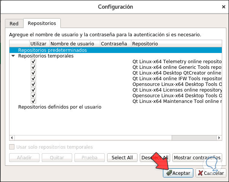Close the Configuración dialog window
This screenshot has width=229, height=182.
click(x=222, y=6)
